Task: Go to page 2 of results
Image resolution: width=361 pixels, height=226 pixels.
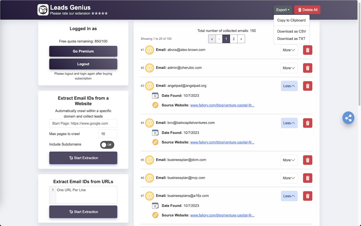Action: (x=234, y=39)
